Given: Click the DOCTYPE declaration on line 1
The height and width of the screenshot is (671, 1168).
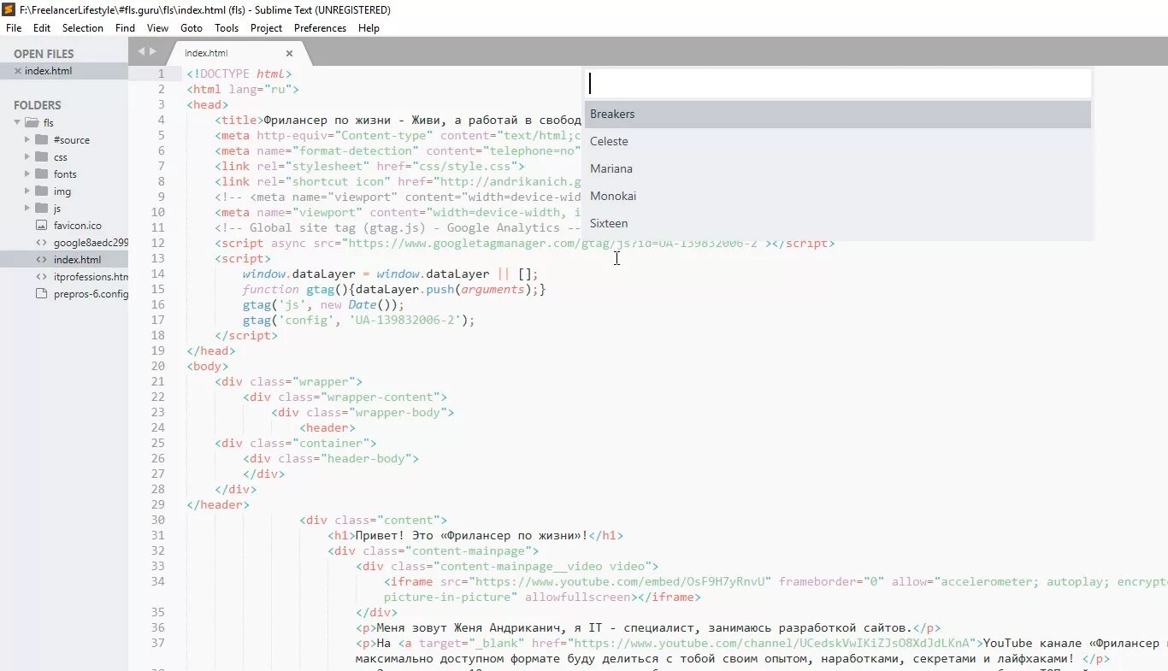Looking at the screenshot, I should 239,74.
